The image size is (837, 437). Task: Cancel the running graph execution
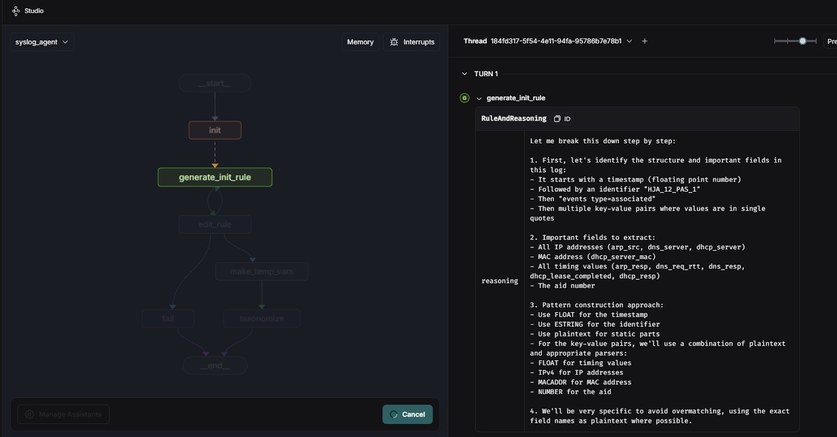408,415
